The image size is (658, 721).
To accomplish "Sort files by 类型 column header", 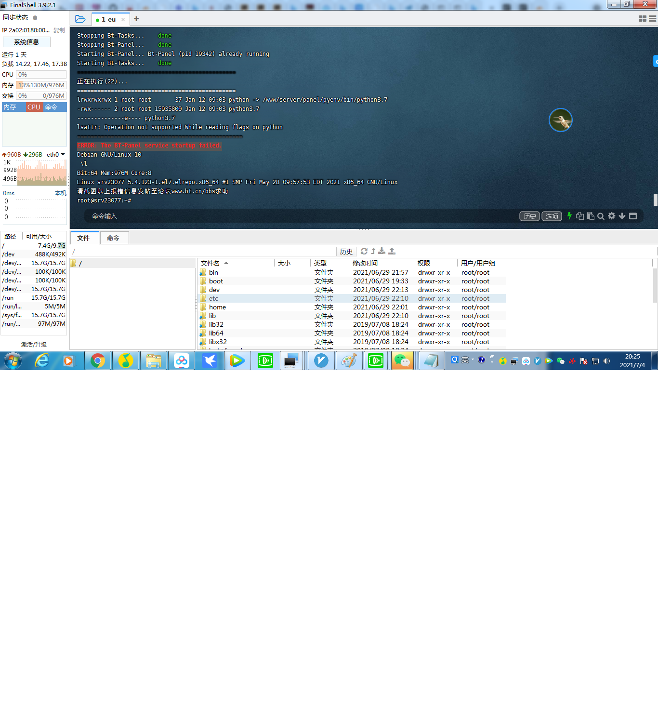I will click(330, 263).
